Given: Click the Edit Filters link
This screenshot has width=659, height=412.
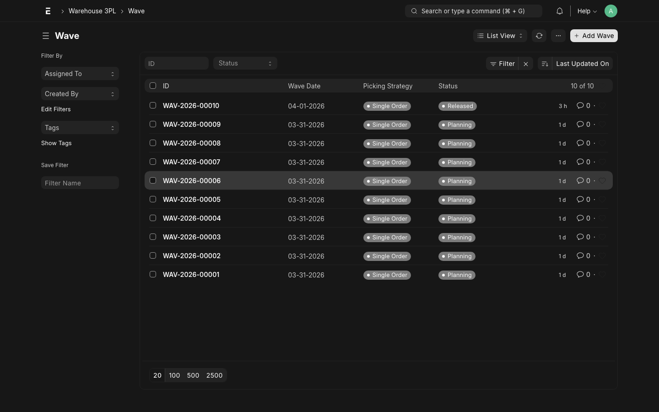Looking at the screenshot, I should coord(56,109).
